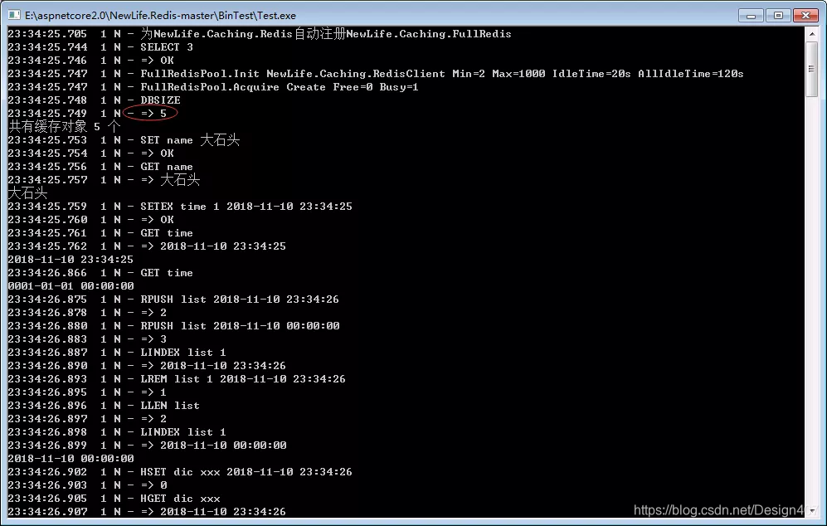Image resolution: width=827 pixels, height=526 pixels.
Task: Click the 'SETEX time 1' command line
Action: [180, 207]
